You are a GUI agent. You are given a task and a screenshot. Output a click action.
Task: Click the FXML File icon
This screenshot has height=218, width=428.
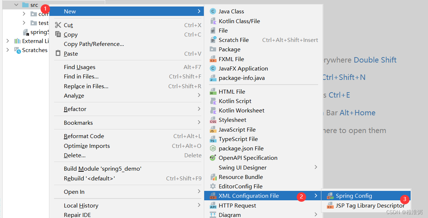tap(213, 59)
